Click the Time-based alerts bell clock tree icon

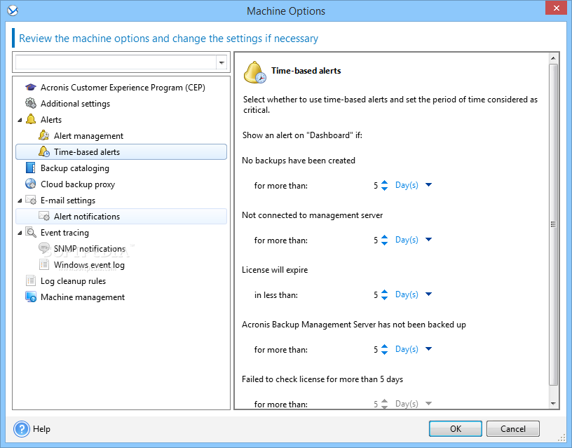point(44,151)
